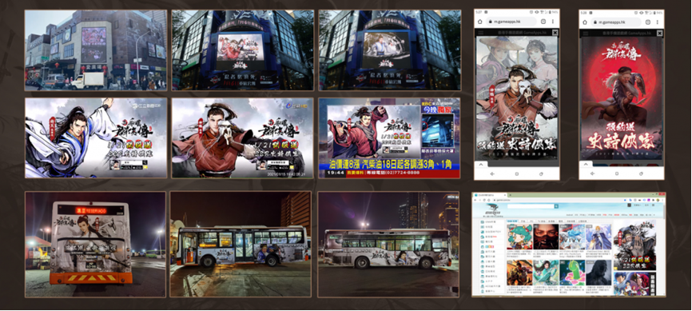This screenshot has width=692, height=311.
Task: Tap the tab switcher icon in right phone browser
Action: pyautogui.click(x=647, y=22)
